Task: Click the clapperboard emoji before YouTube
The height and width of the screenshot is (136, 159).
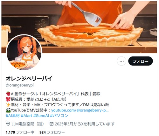Action: (x=8, y=110)
